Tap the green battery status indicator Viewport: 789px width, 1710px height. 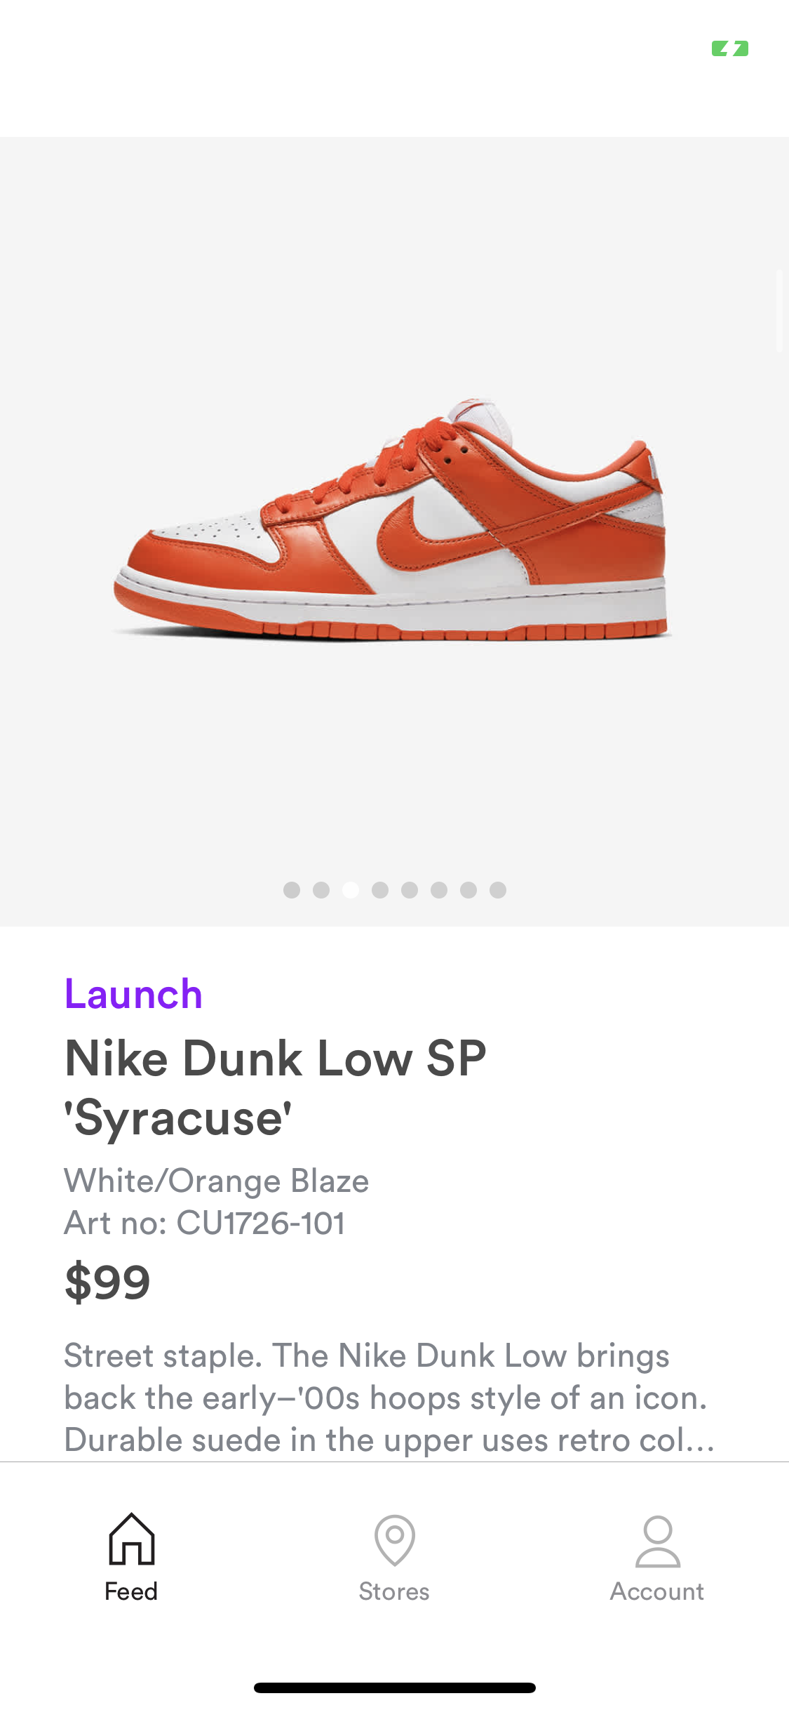(729, 48)
